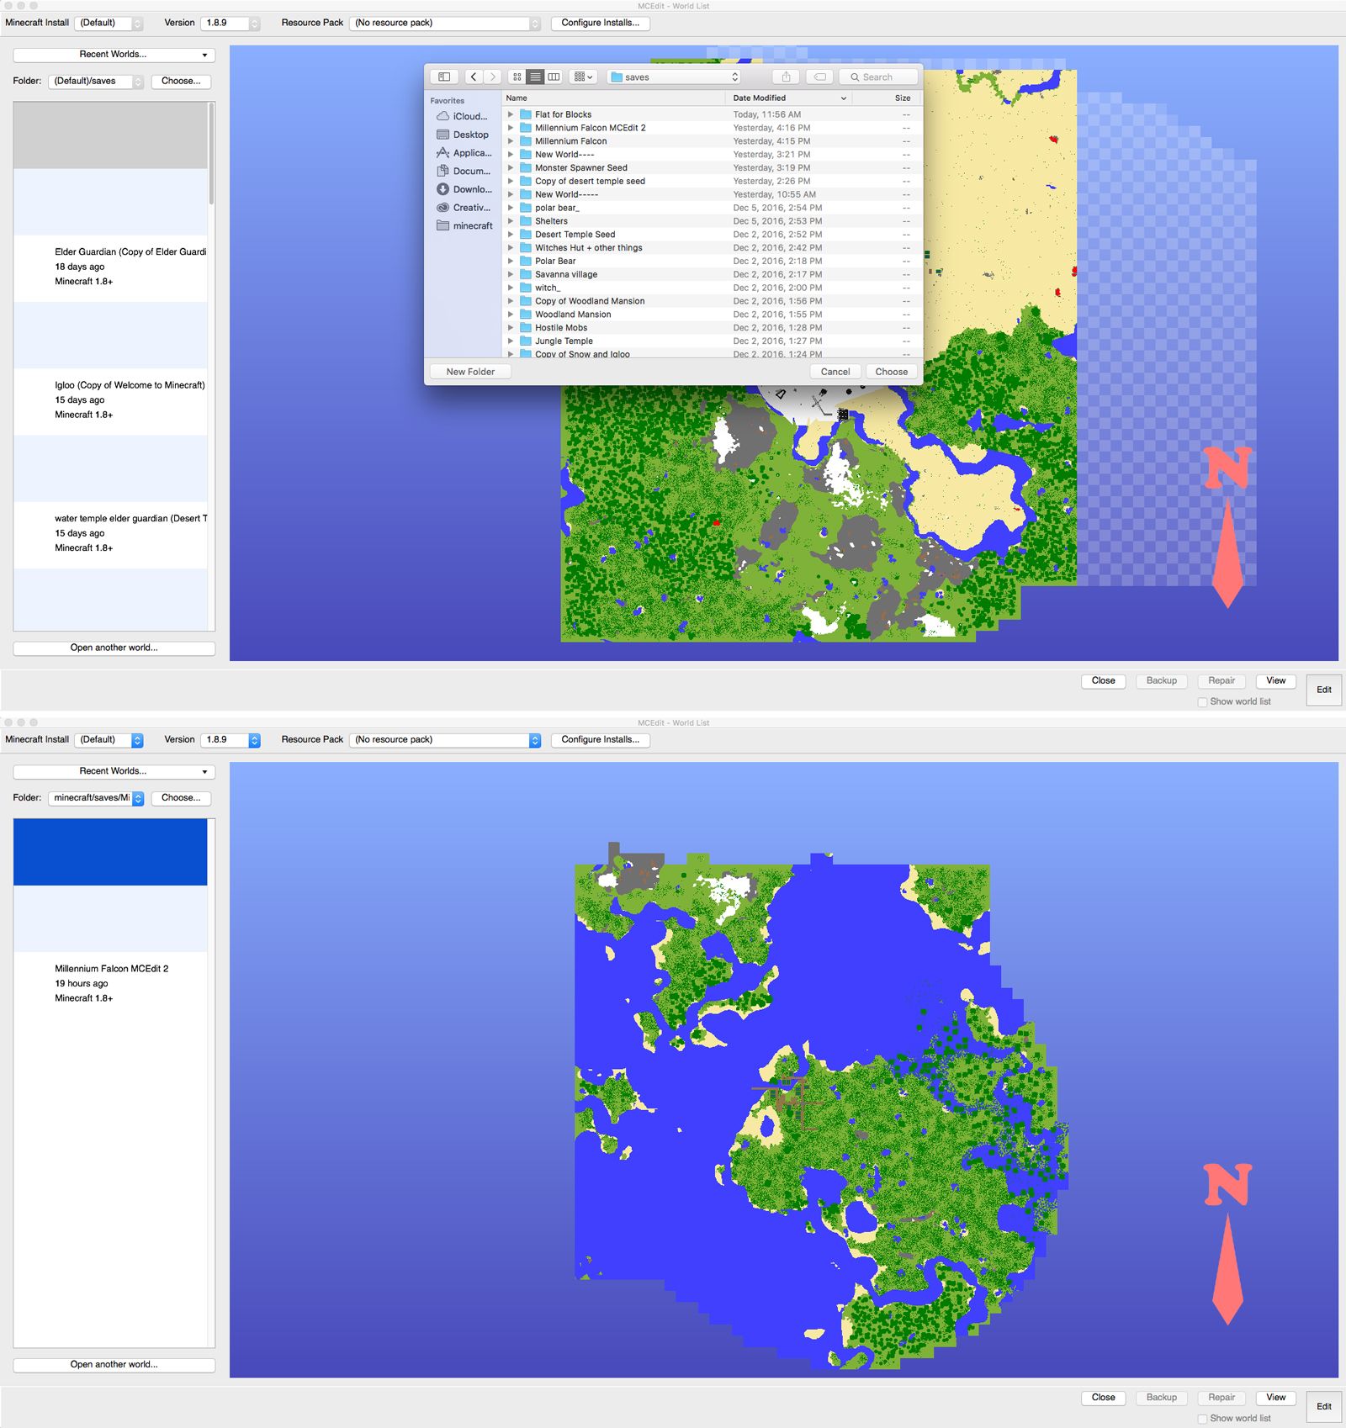
Task: Enable Show world list in the bottom MCEdit window
Action: pyautogui.click(x=1202, y=1418)
